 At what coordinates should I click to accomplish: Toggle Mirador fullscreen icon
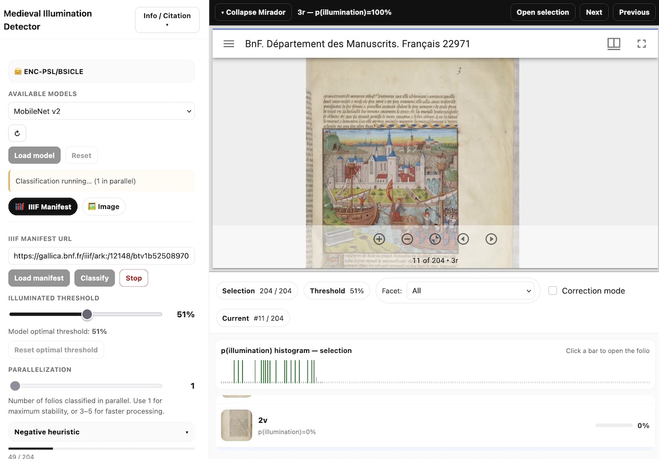[x=641, y=44]
